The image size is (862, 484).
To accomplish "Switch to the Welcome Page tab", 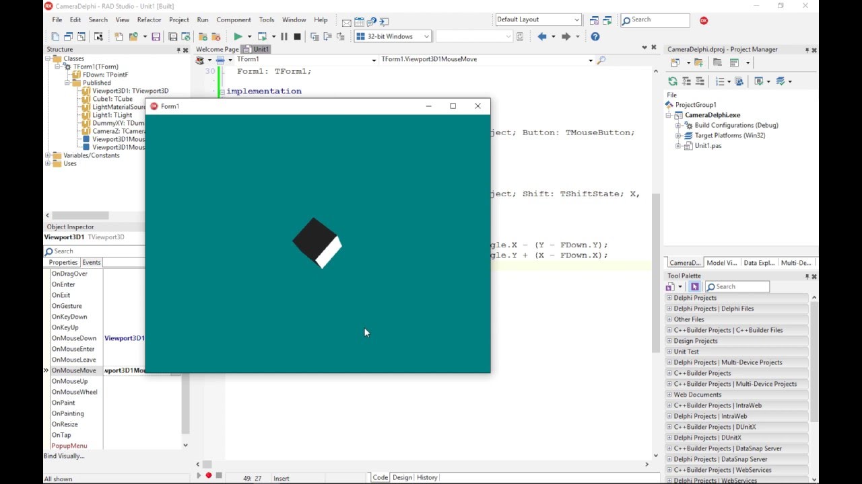I will [x=217, y=49].
